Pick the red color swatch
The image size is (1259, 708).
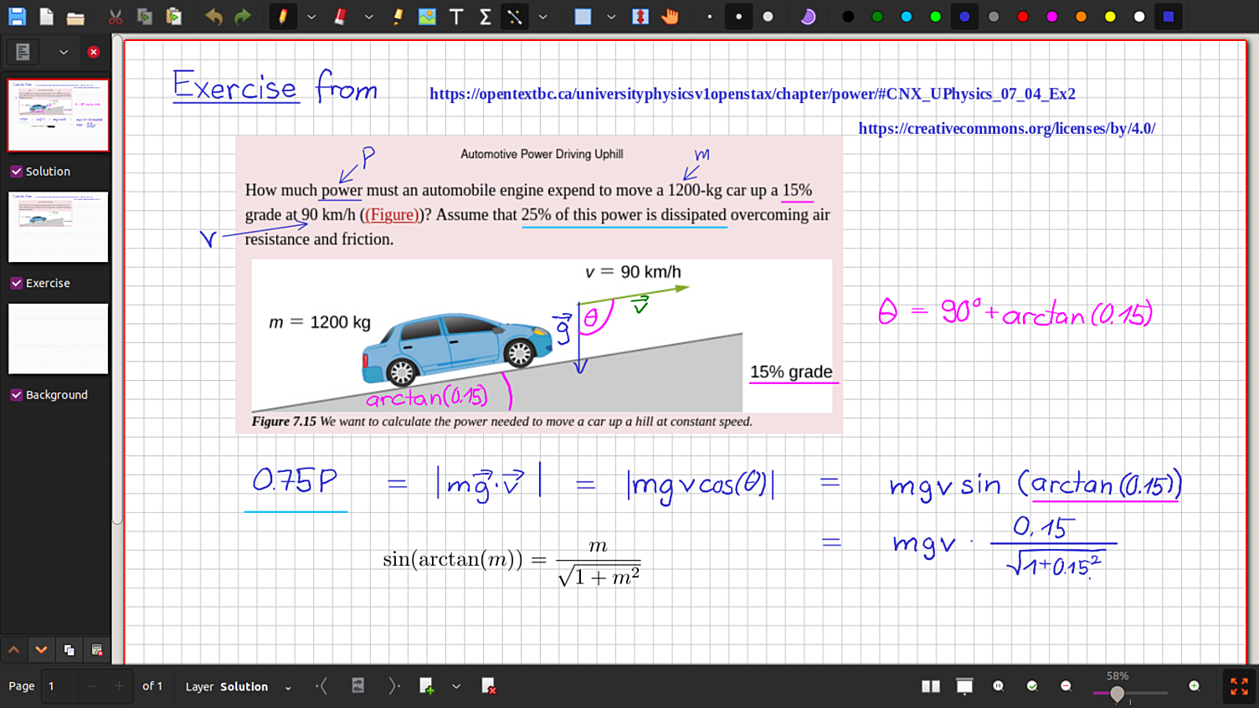[x=1023, y=17]
